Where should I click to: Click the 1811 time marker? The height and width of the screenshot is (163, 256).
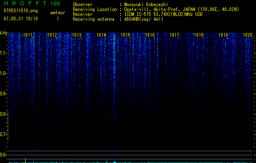[28, 35]
